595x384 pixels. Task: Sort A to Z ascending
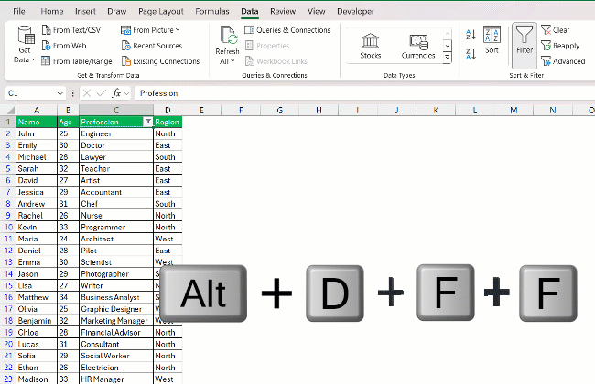(471, 35)
